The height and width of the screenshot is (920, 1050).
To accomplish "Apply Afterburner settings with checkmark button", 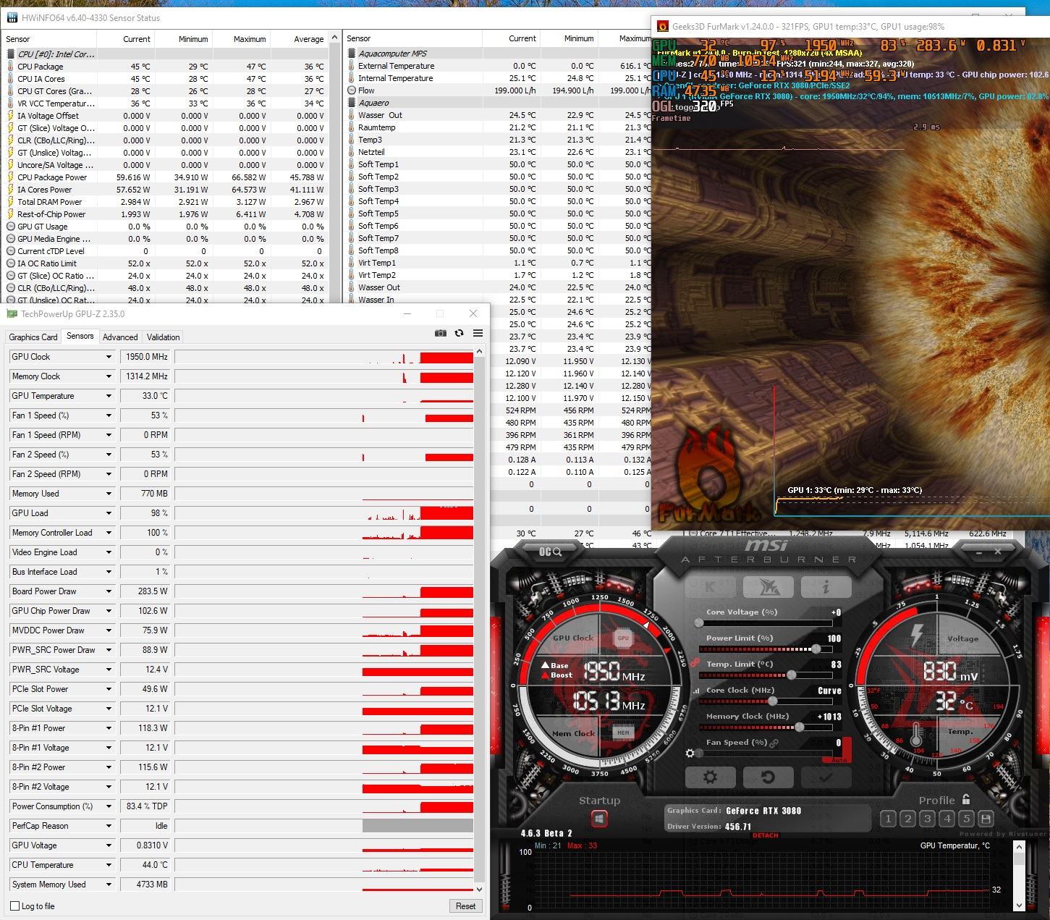I will [x=826, y=777].
